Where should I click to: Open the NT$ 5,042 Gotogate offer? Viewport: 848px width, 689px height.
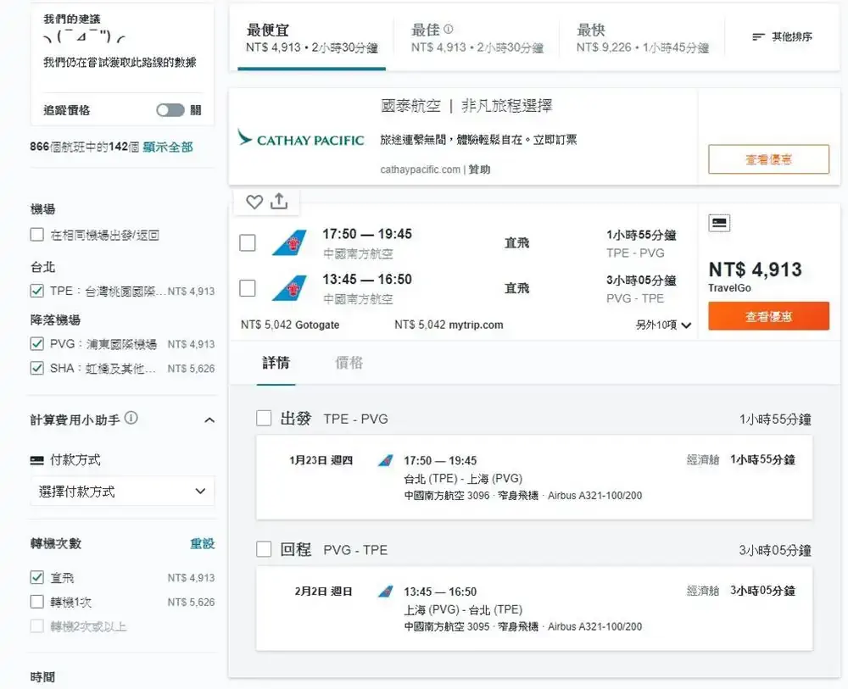click(290, 325)
